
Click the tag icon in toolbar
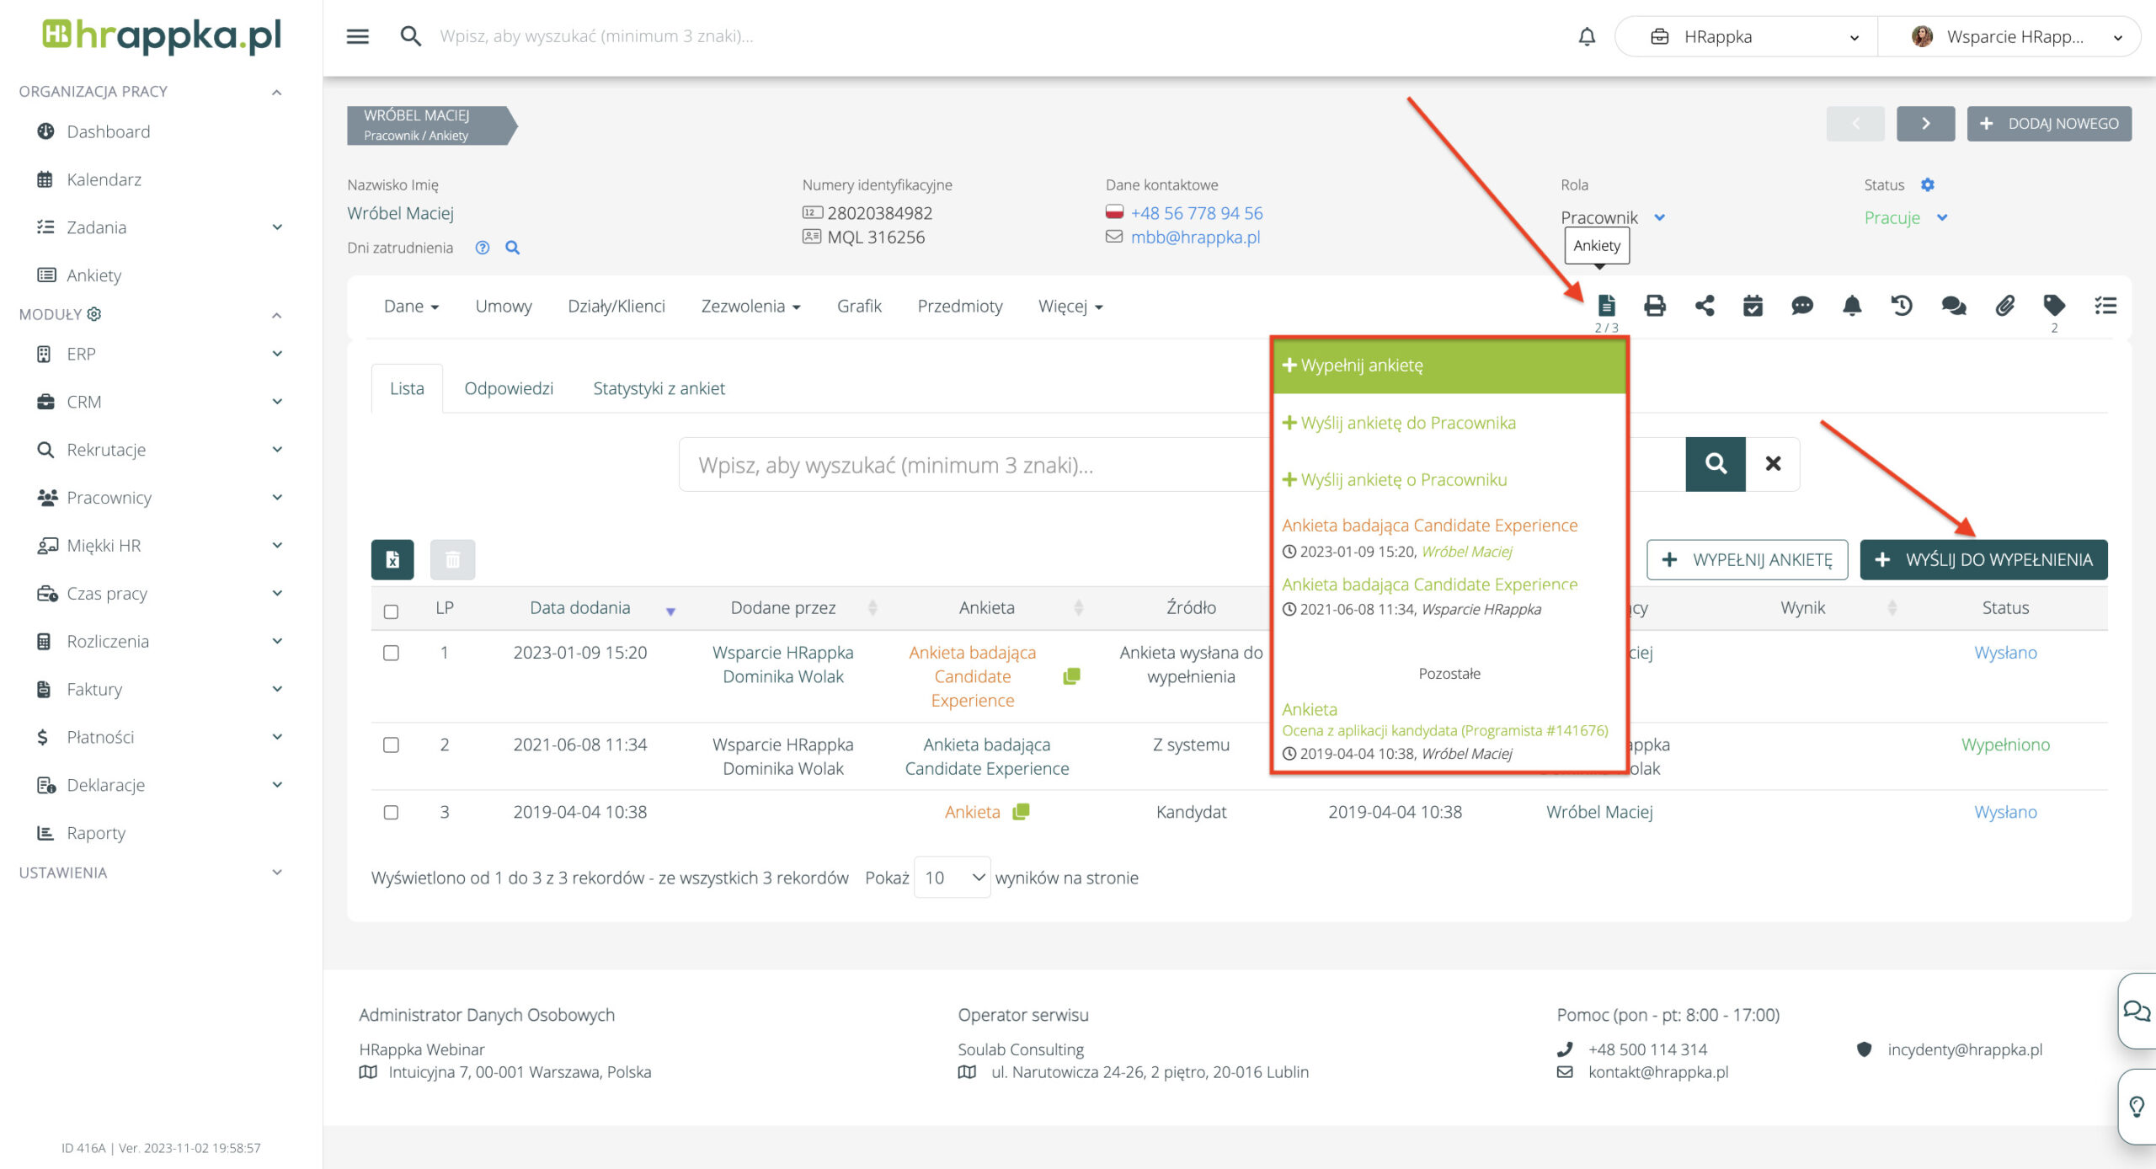pos(2053,305)
